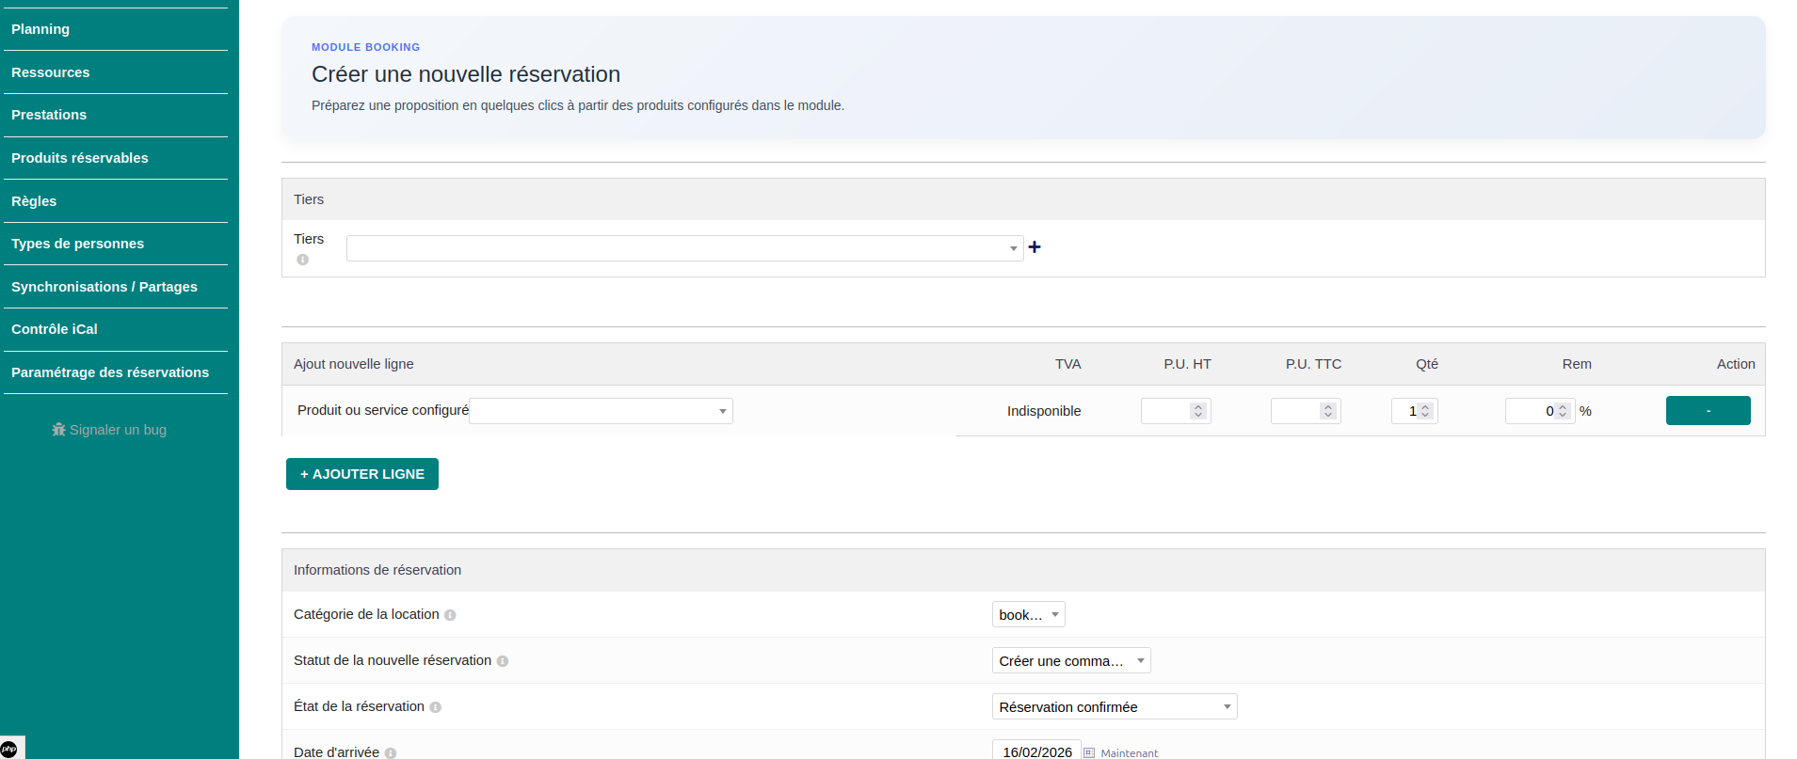Viewport: 1797px width, 759px height.
Task: Click info icon beside Statut de la nouvelle réservation
Action: pyautogui.click(x=503, y=661)
